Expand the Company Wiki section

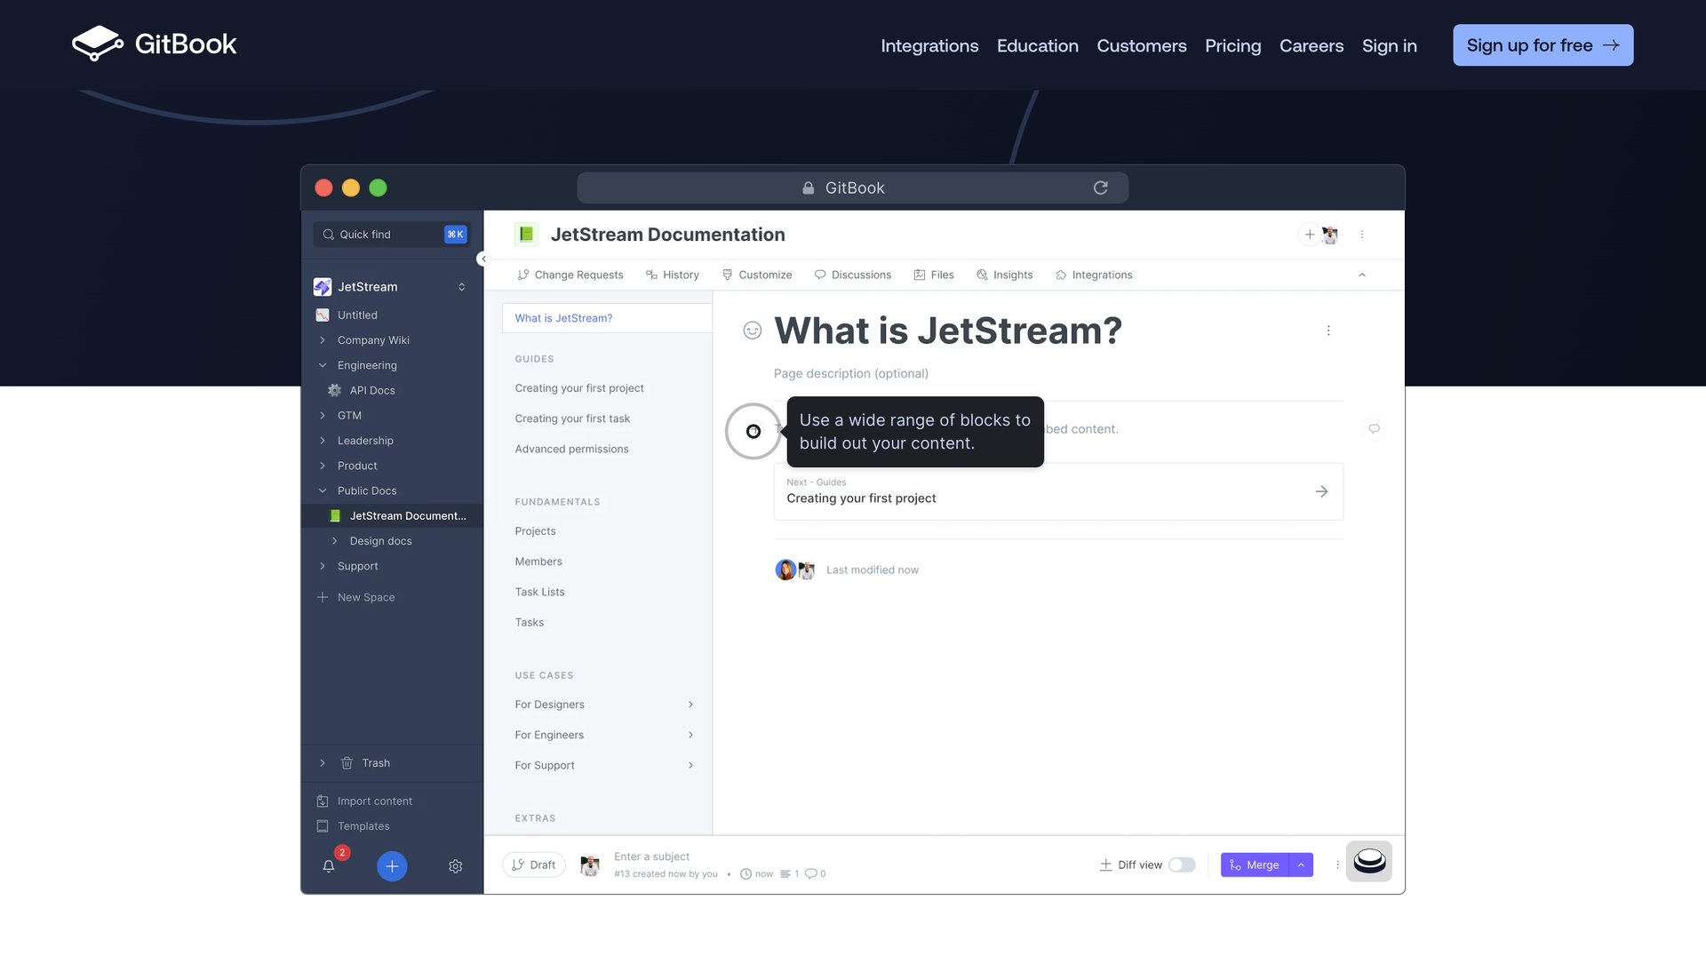pyautogui.click(x=322, y=339)
